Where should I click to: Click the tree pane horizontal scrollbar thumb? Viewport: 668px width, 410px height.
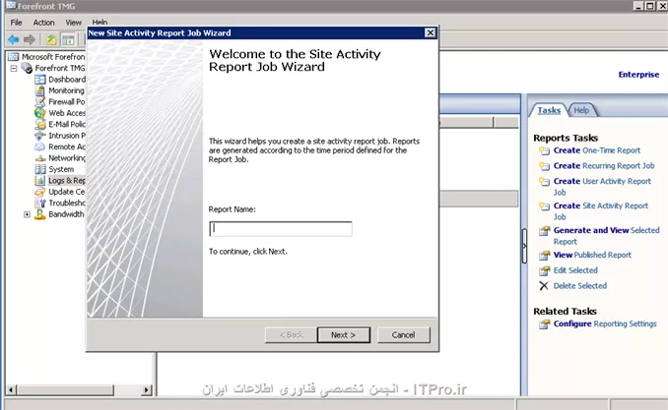pyautogui.click(x=65, y=389)
